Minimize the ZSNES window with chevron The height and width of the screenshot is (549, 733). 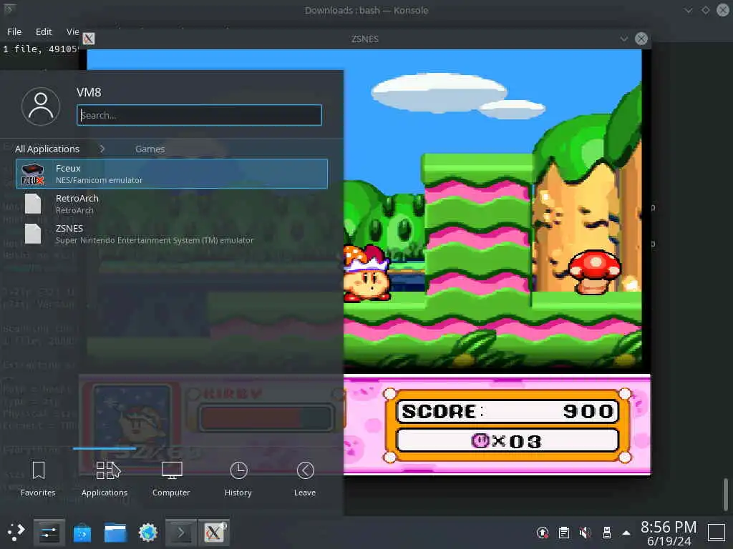pos(624,39)
